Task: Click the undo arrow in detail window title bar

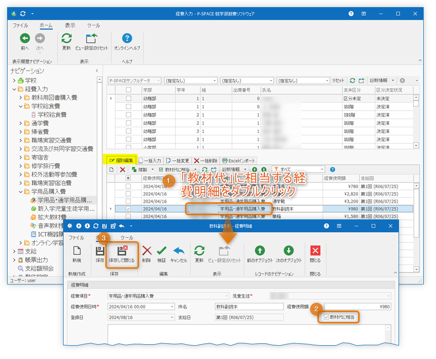Action: pyautogui.click(x=121, y=226)
